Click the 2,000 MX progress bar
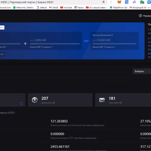Viewport: 151px width, 151px height. [x=55, y=44]
